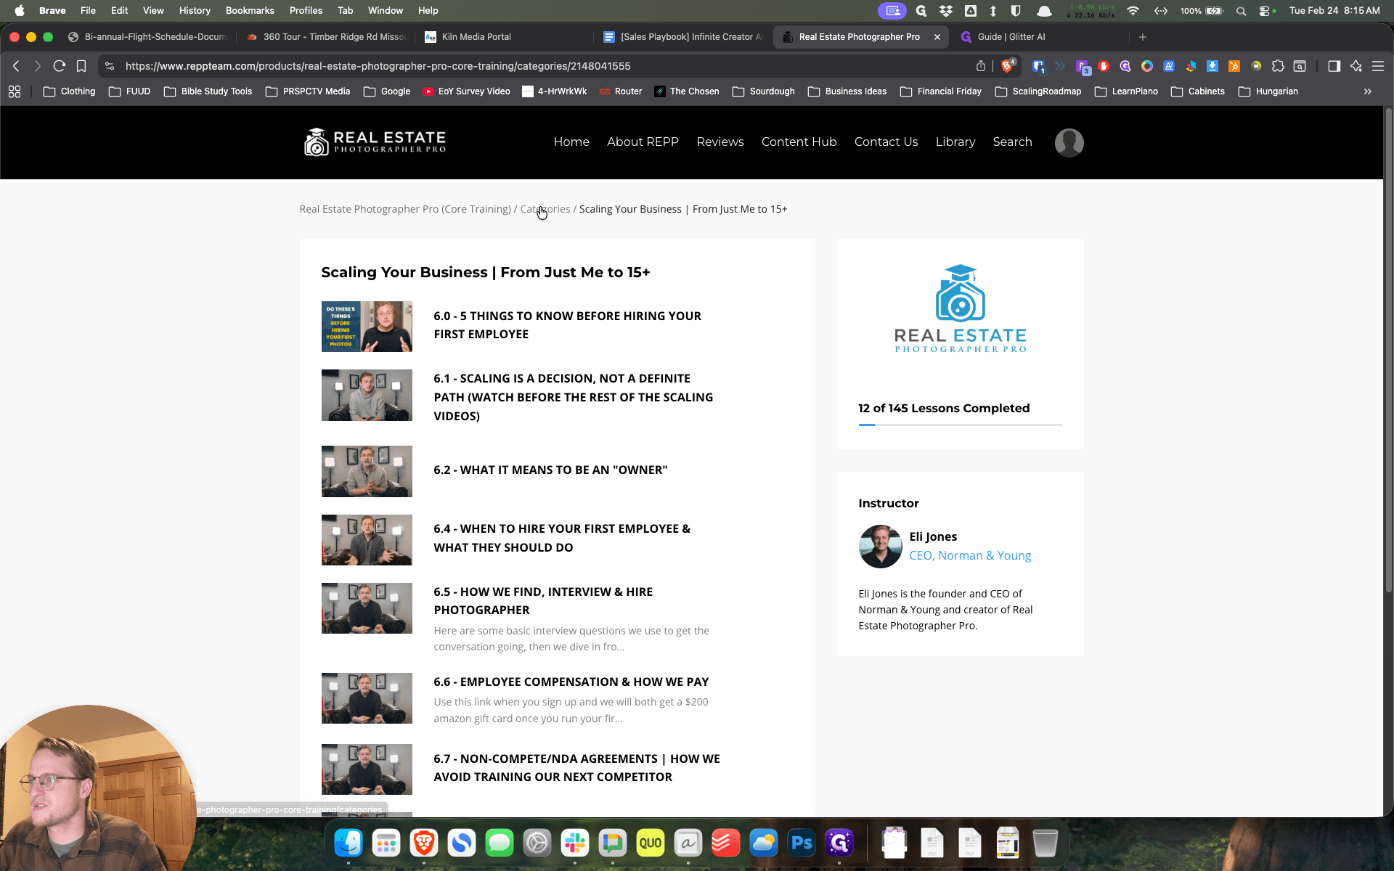Reload the page with the refresh icon

[60, 66]
